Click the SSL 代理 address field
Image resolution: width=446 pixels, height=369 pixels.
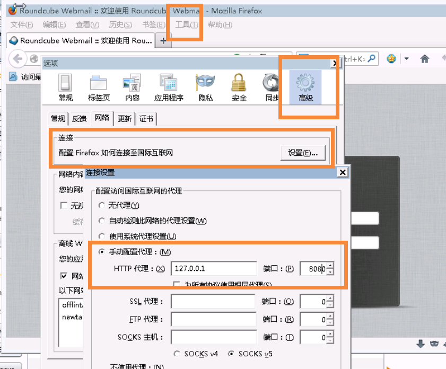pyautogui.click(x=213, y=301)
